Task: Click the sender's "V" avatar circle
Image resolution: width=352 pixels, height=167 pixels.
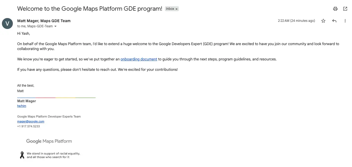Action: (7, 24)
